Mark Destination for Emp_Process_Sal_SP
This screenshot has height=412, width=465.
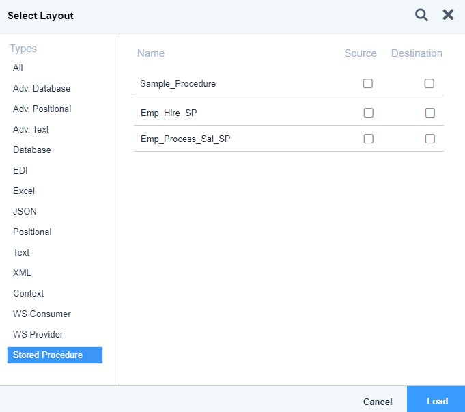(429, 139)
